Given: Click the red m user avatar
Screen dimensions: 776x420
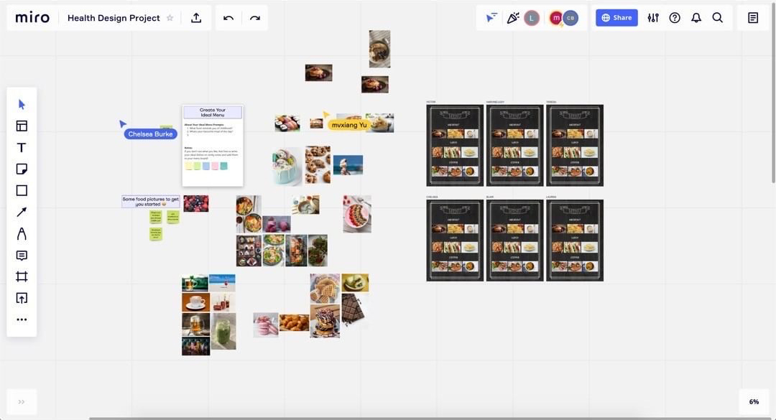Looking at the screenshot, I should click(556, 18).
